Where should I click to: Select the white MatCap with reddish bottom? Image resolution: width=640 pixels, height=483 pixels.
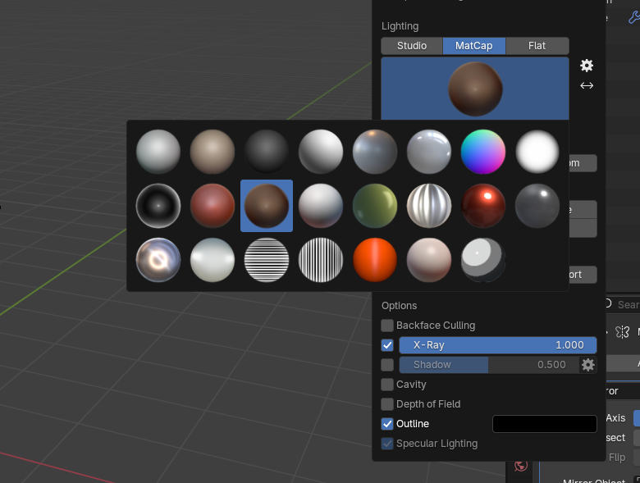click(x=321, y=206)
